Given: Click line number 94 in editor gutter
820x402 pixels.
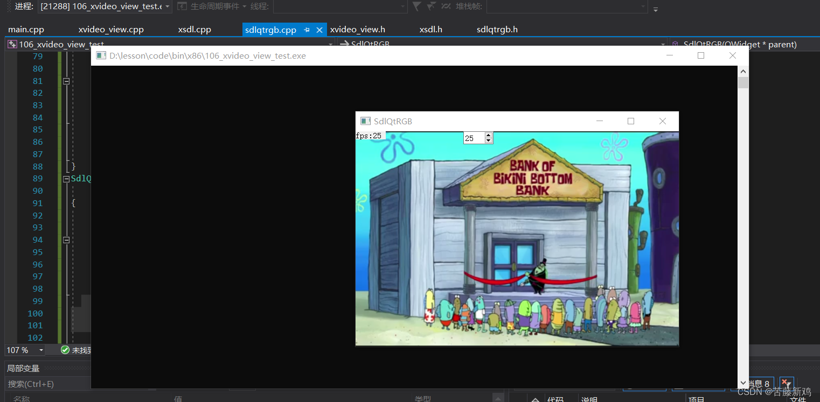Looking at the screenshot, I should [37, 240].
